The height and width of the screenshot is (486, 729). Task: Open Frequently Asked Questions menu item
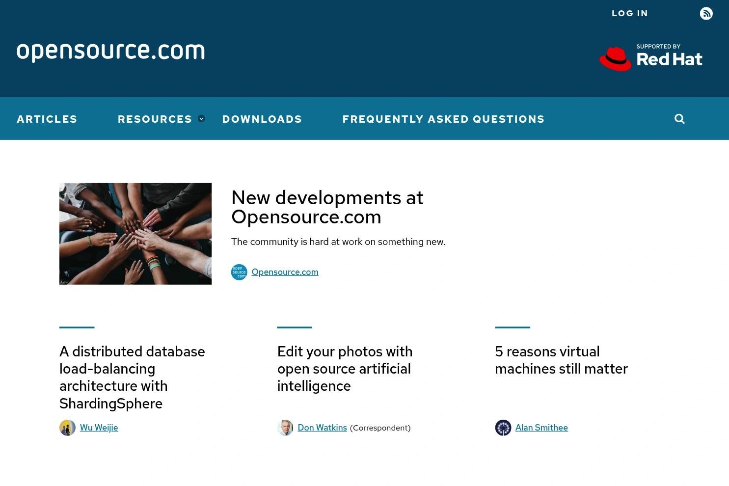[444, 119]
